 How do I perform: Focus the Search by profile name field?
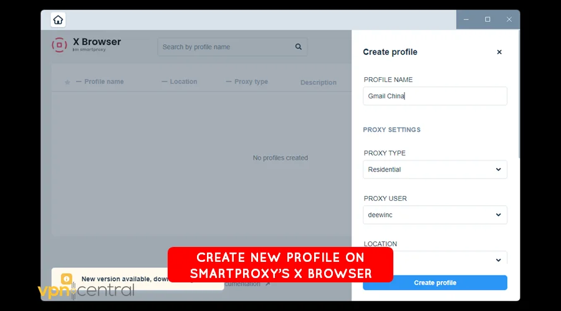click(x=233, y=47)
